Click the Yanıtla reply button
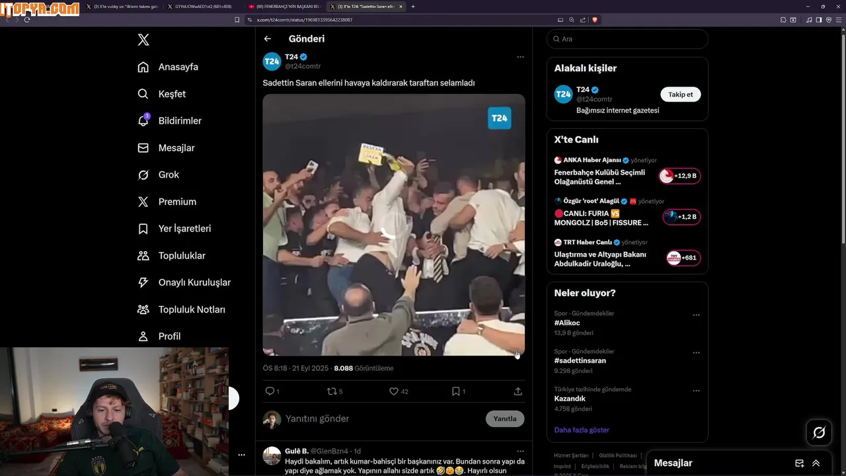Image resolution: width=846 pixels, height=476 pixels. (x=505, y=418)
